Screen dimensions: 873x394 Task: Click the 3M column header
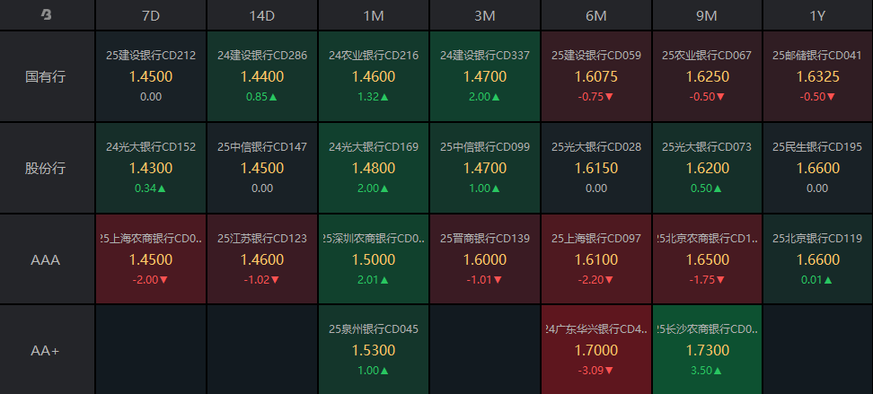pyautogui.click(x=485, y=15)
